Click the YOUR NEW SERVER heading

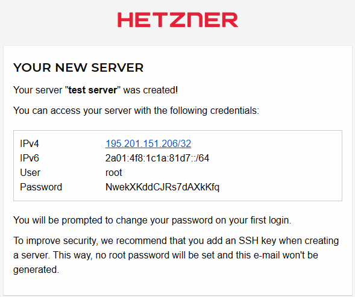point(78,67)
